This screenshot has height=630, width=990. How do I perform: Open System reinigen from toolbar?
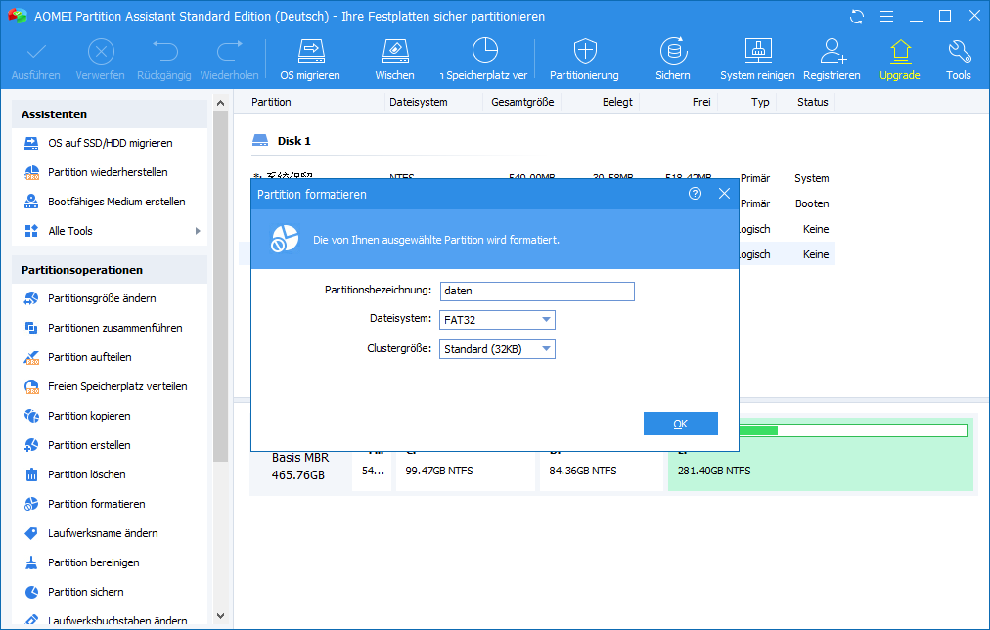(x=757, y=59)
